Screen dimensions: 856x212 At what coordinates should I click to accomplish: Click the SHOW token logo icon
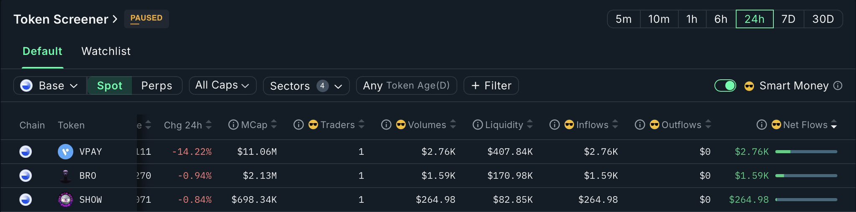pyautogui.click(x=65, y=200)
